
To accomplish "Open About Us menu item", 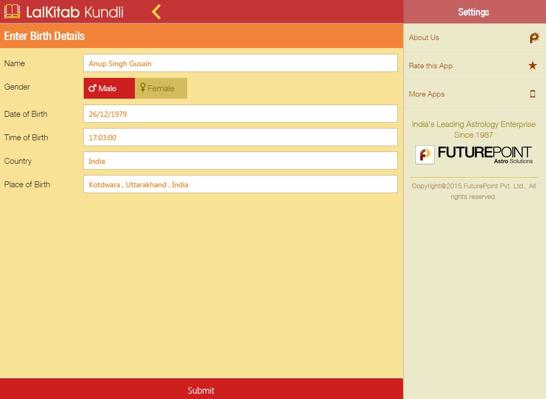I will 424,38.
